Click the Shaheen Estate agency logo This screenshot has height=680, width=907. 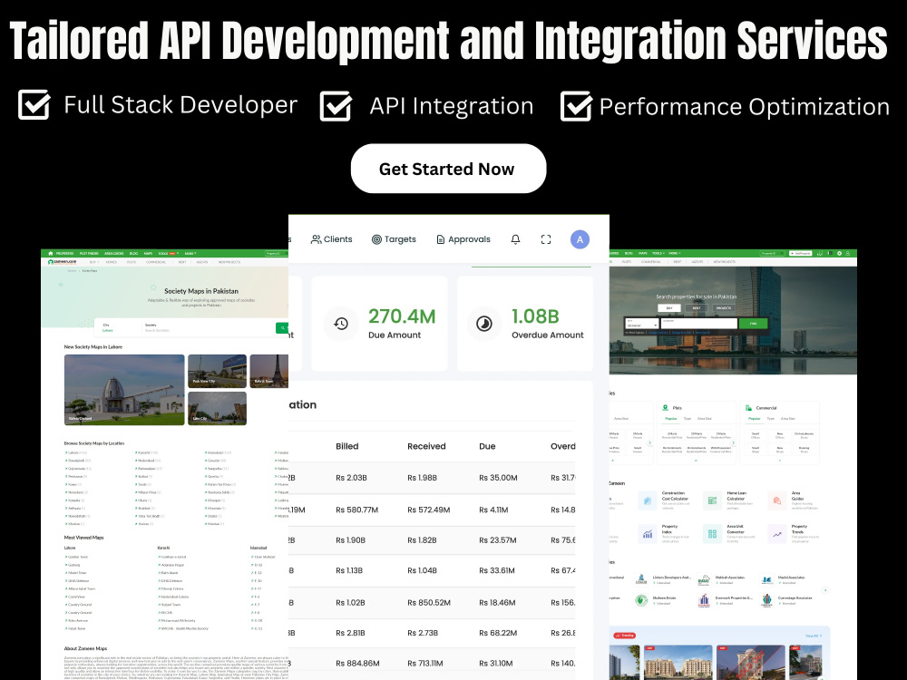641,600
